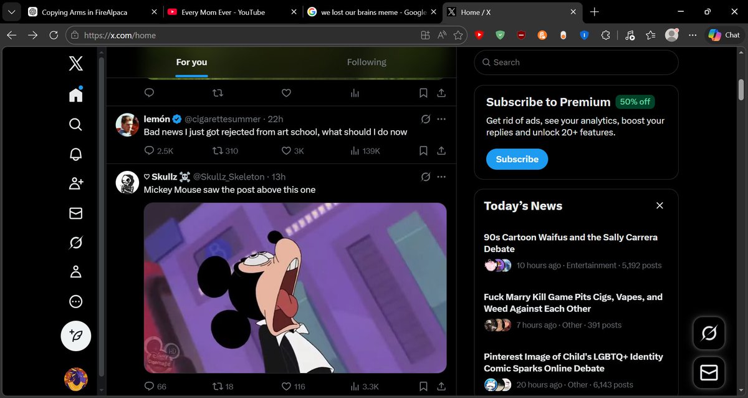This screenshot has width=748, height=398.
Task: Switch to the Following tab
Action: (367, 62)
